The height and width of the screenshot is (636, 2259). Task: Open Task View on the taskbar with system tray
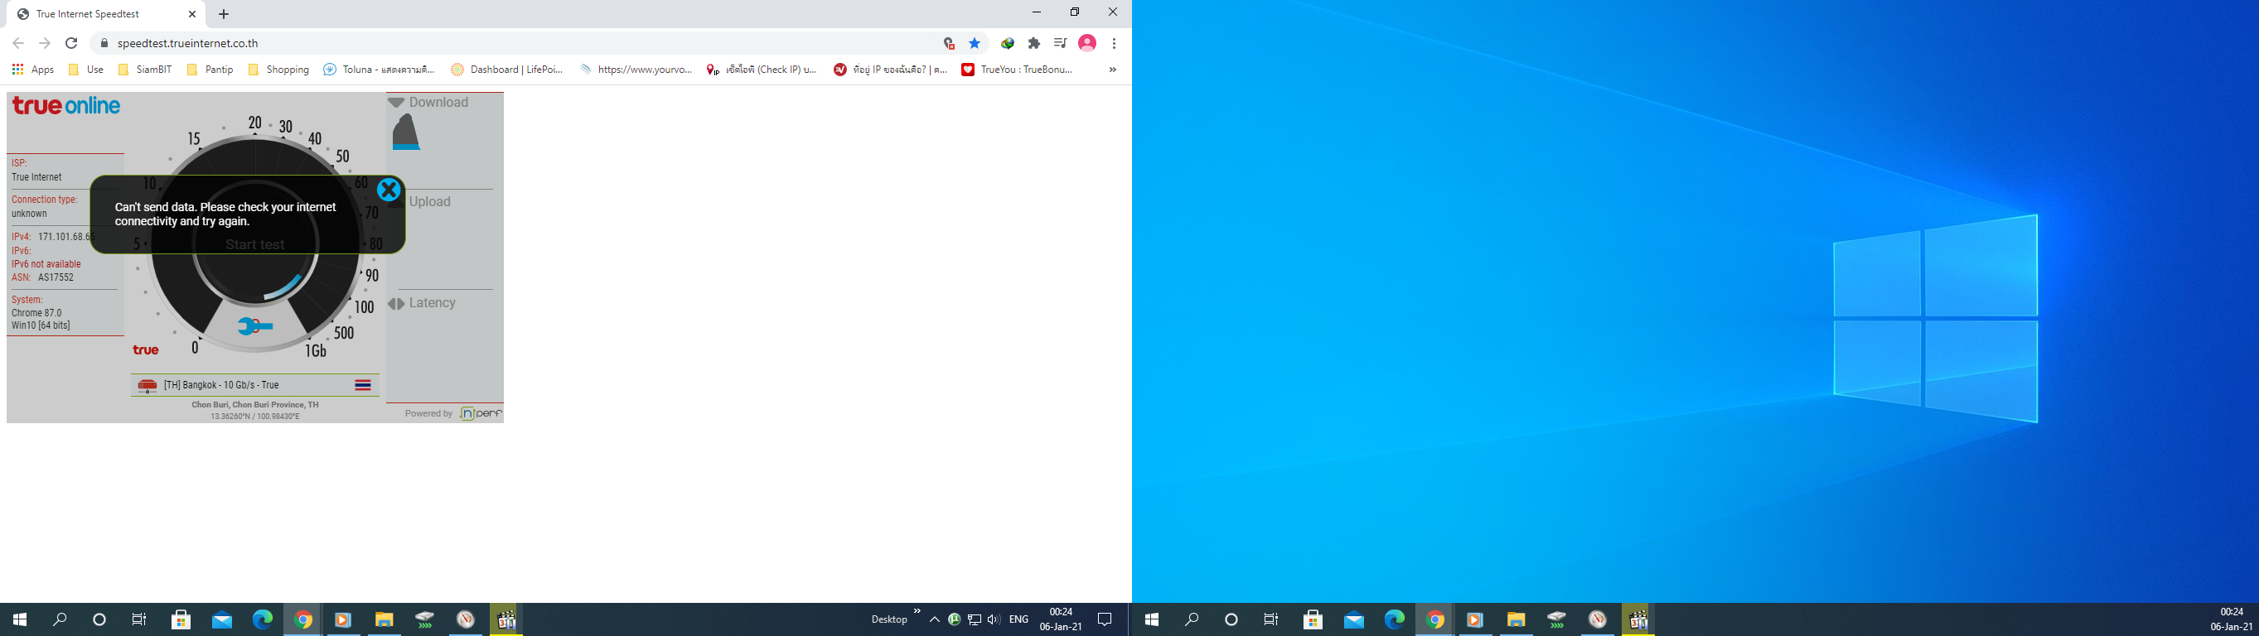coord(138,619)
